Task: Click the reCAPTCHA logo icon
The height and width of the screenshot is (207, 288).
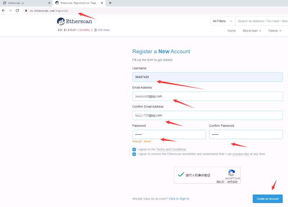Action: 231,173
